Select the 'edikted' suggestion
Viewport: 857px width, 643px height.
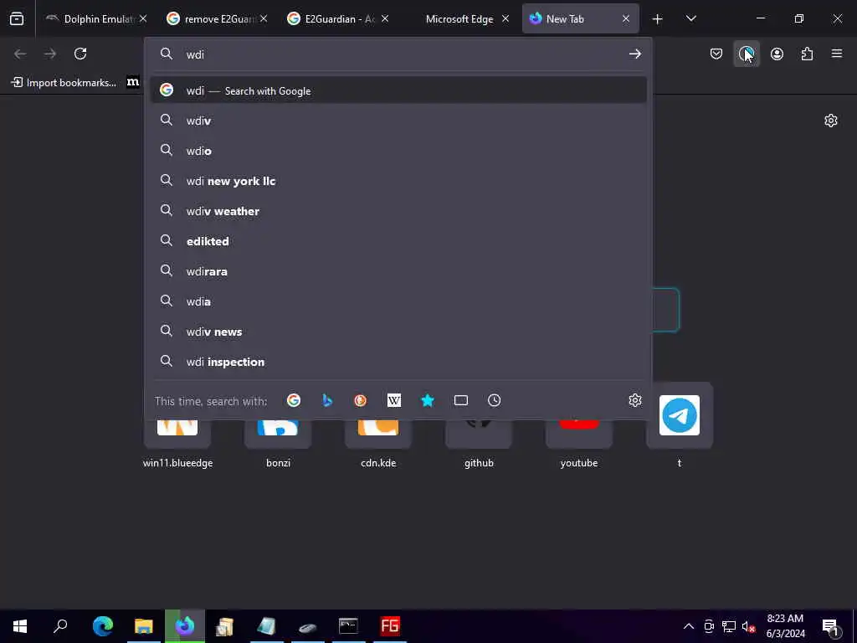tap(398, 240)
